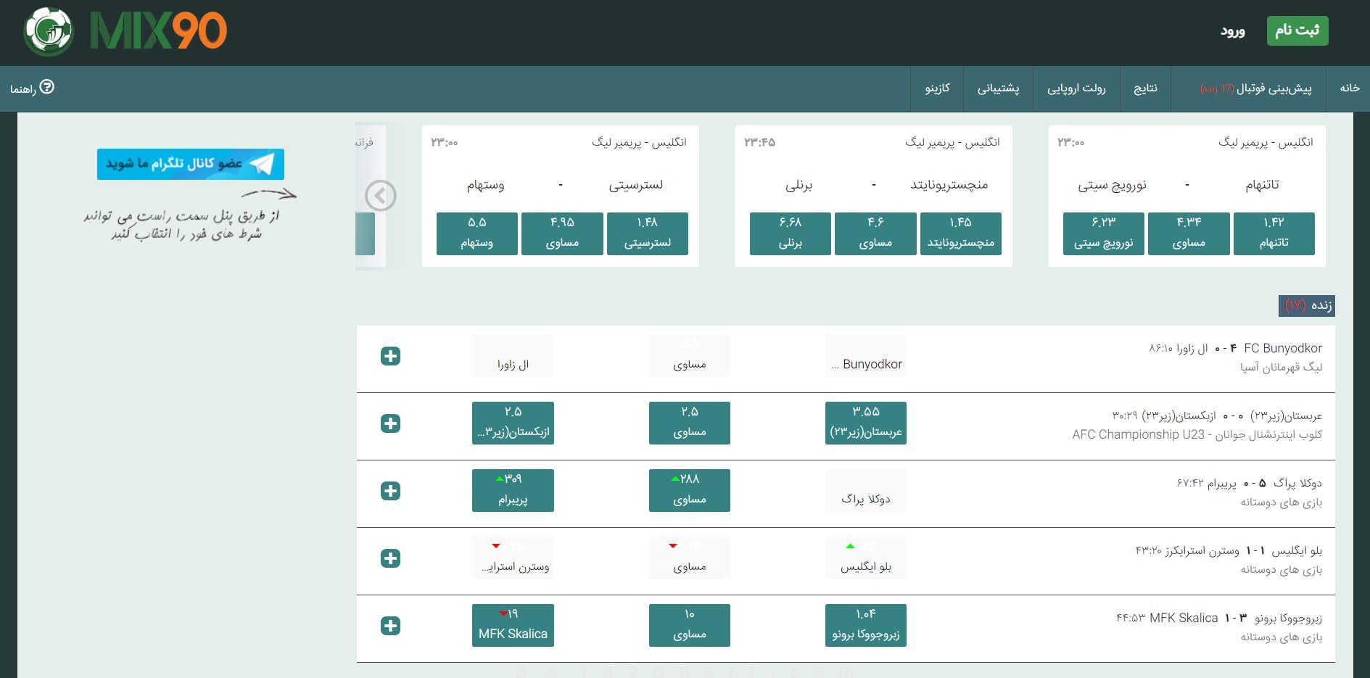The height and width of the screenshot is (678, 1370).
Task: Go to previous match with carousel arrow
Action: click(x=381, y=195)
